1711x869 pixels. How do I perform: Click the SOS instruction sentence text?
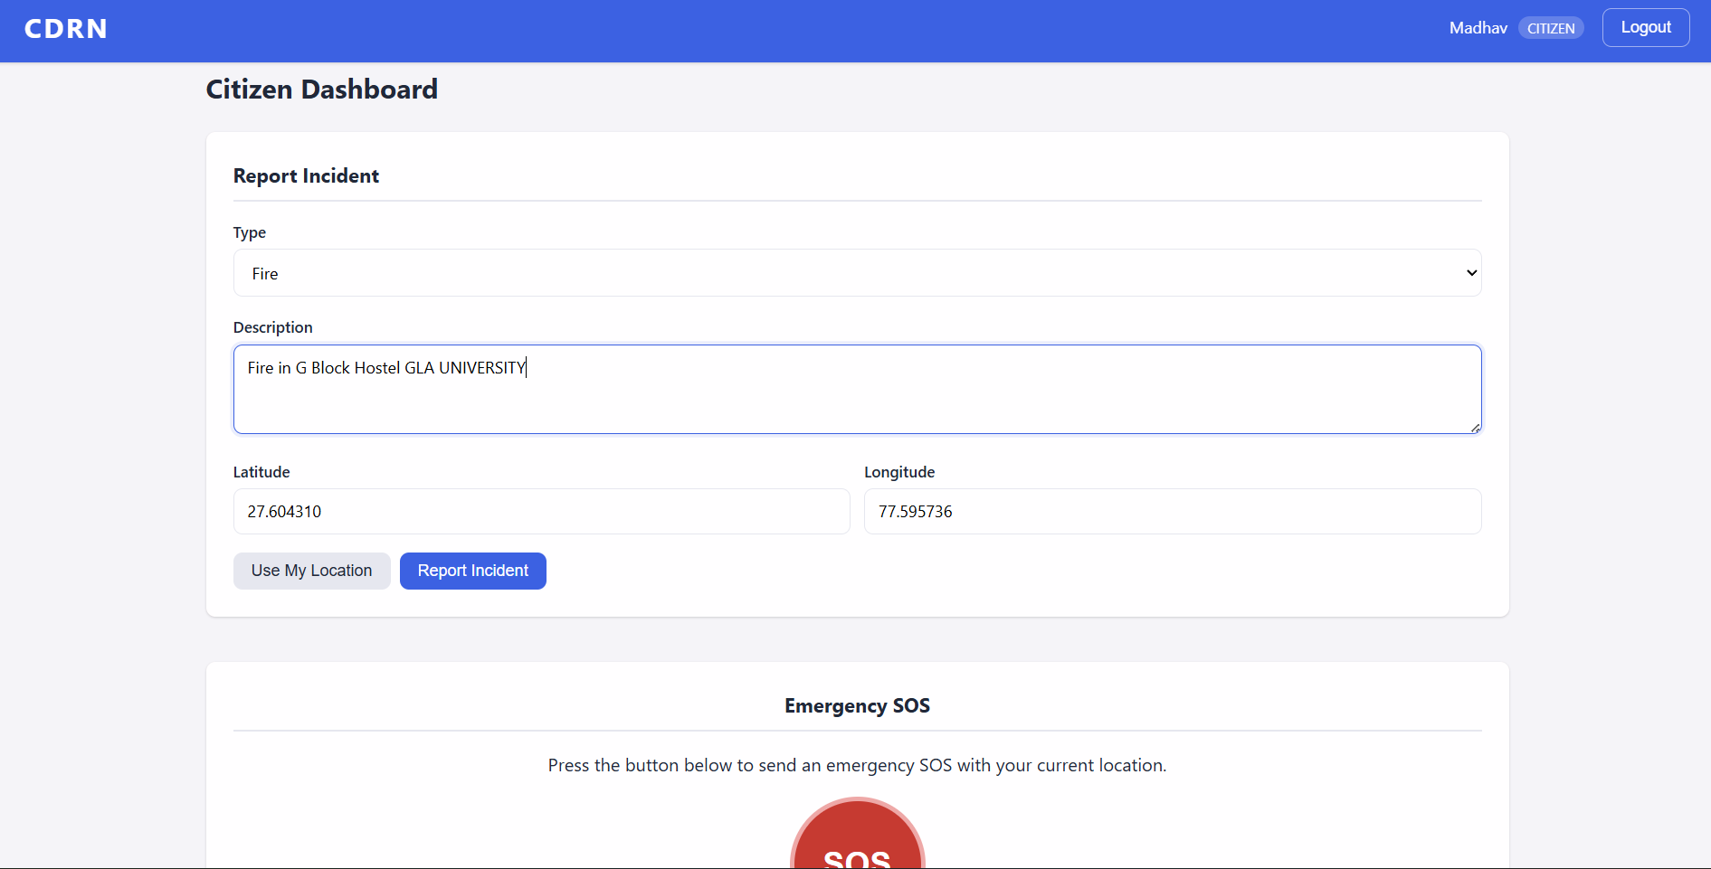click(857, 765)
